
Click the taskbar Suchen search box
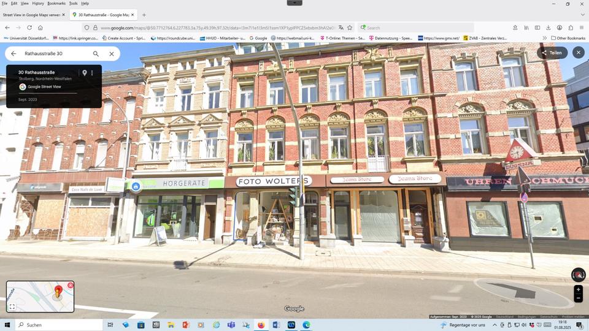click(x=59, y=325)
